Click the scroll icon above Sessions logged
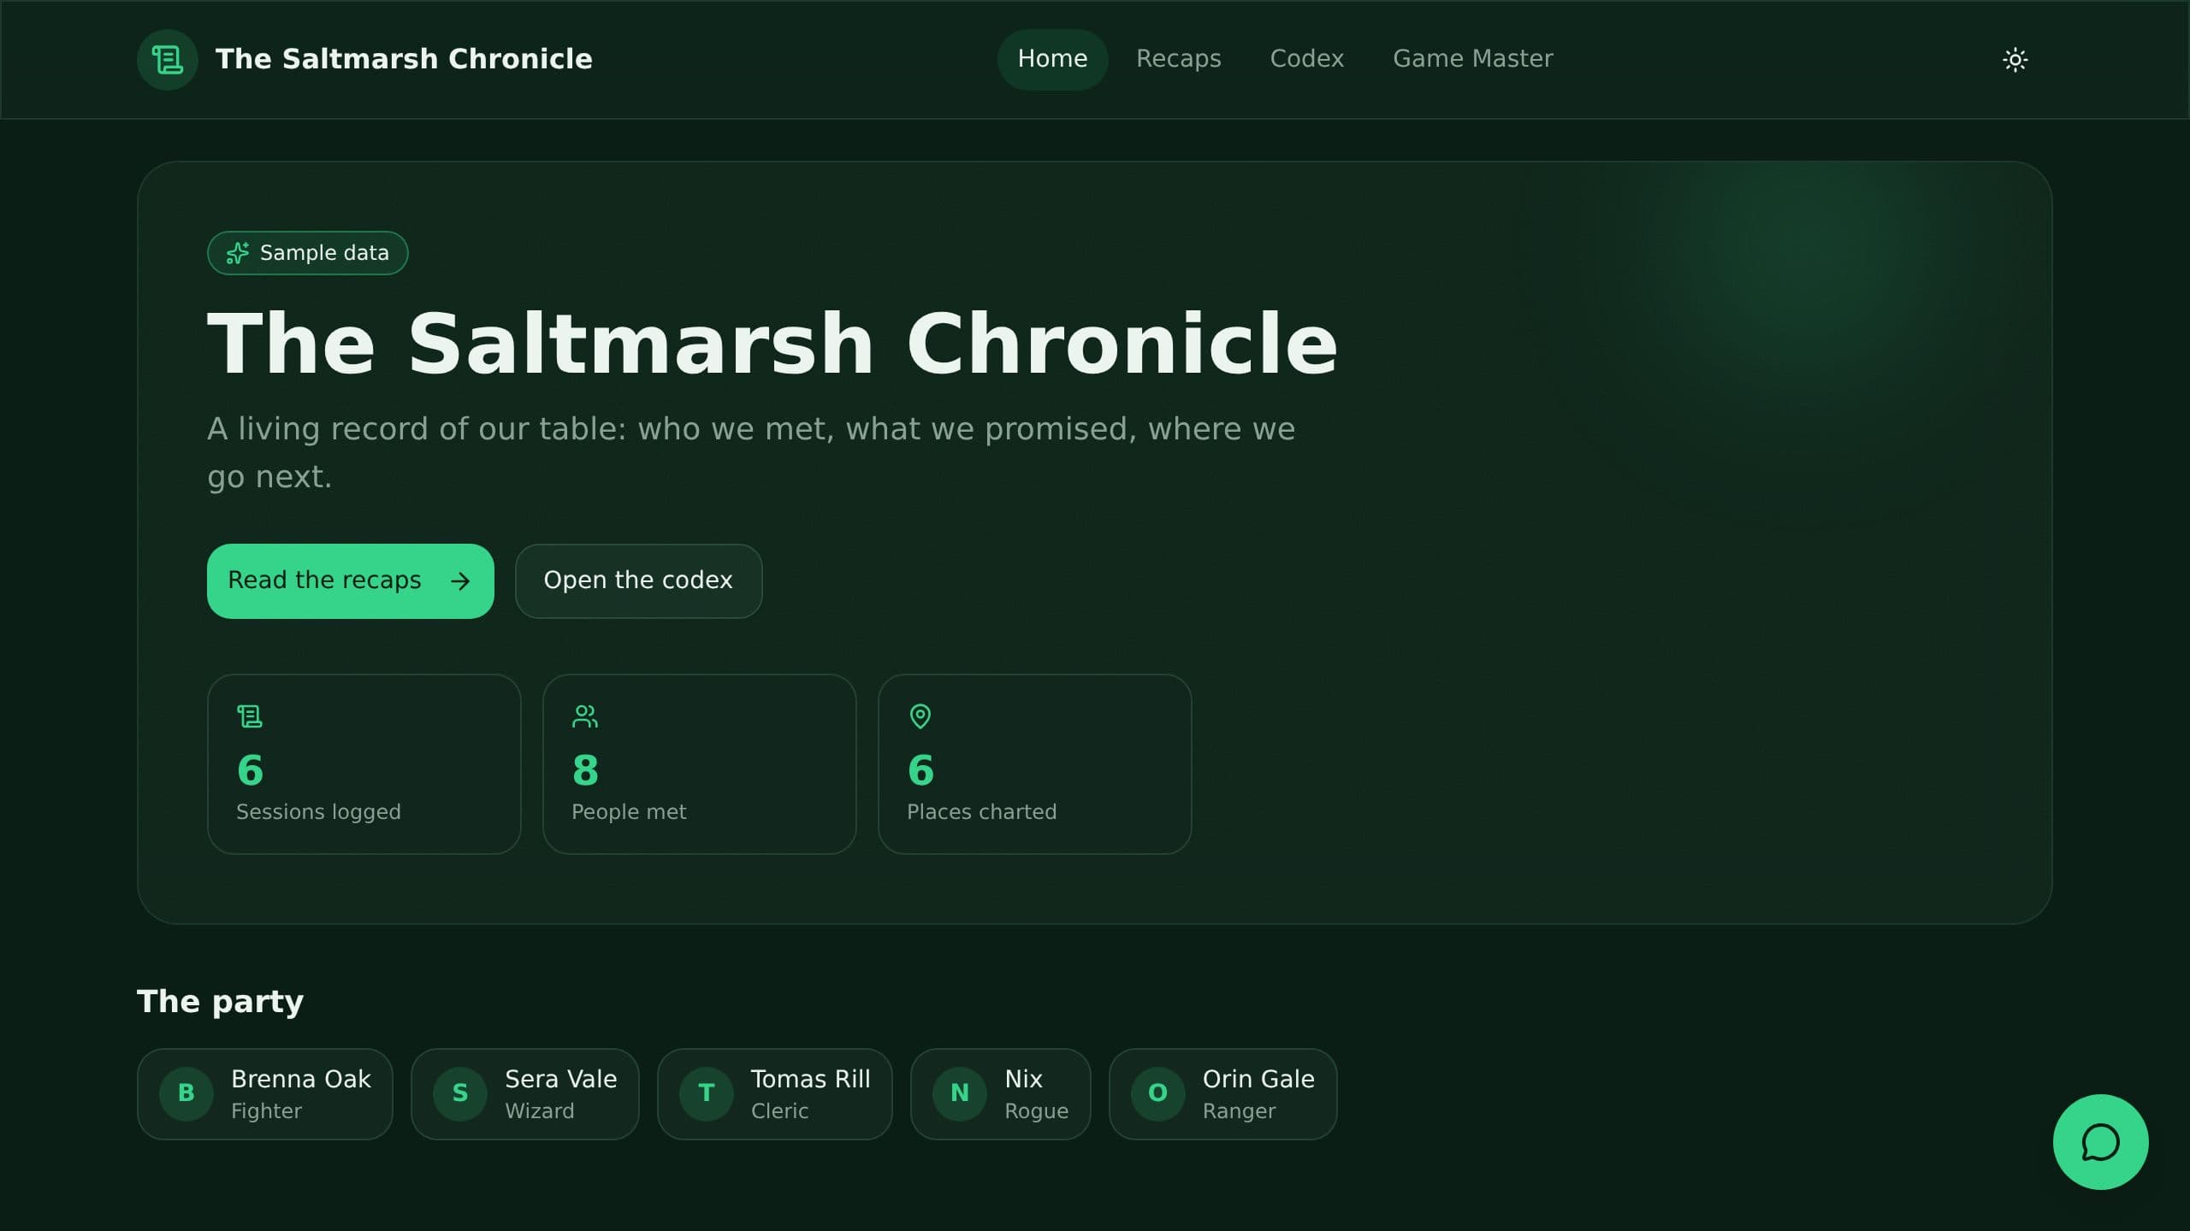This screenshot has width=2190, height=1231. (x=250, y=716)
